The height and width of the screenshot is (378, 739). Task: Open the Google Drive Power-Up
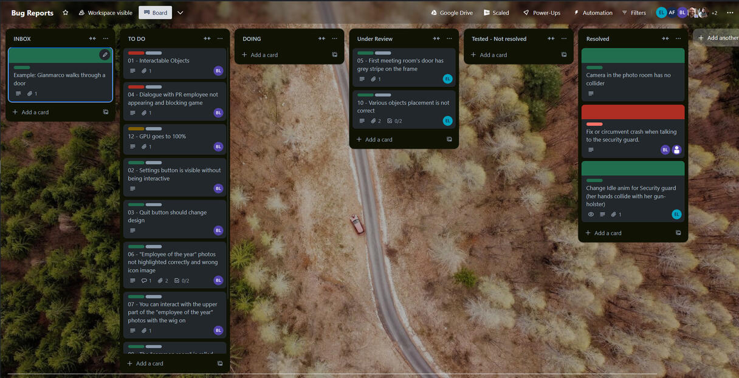pos(452,12)
